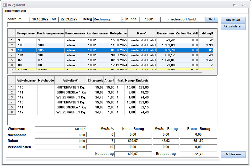Click the end date field showing 22.09.2025
This screenshot has width=251, height=167.
pos(69,19)
